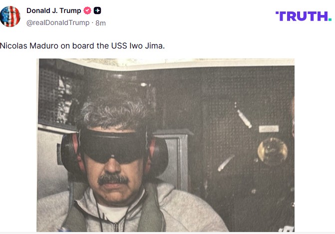Click the black plus badge beside name

click(97, 10)
